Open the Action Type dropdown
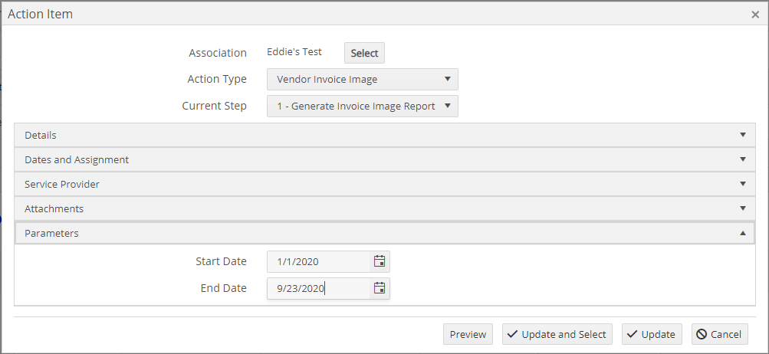 [x=363, y=80]
